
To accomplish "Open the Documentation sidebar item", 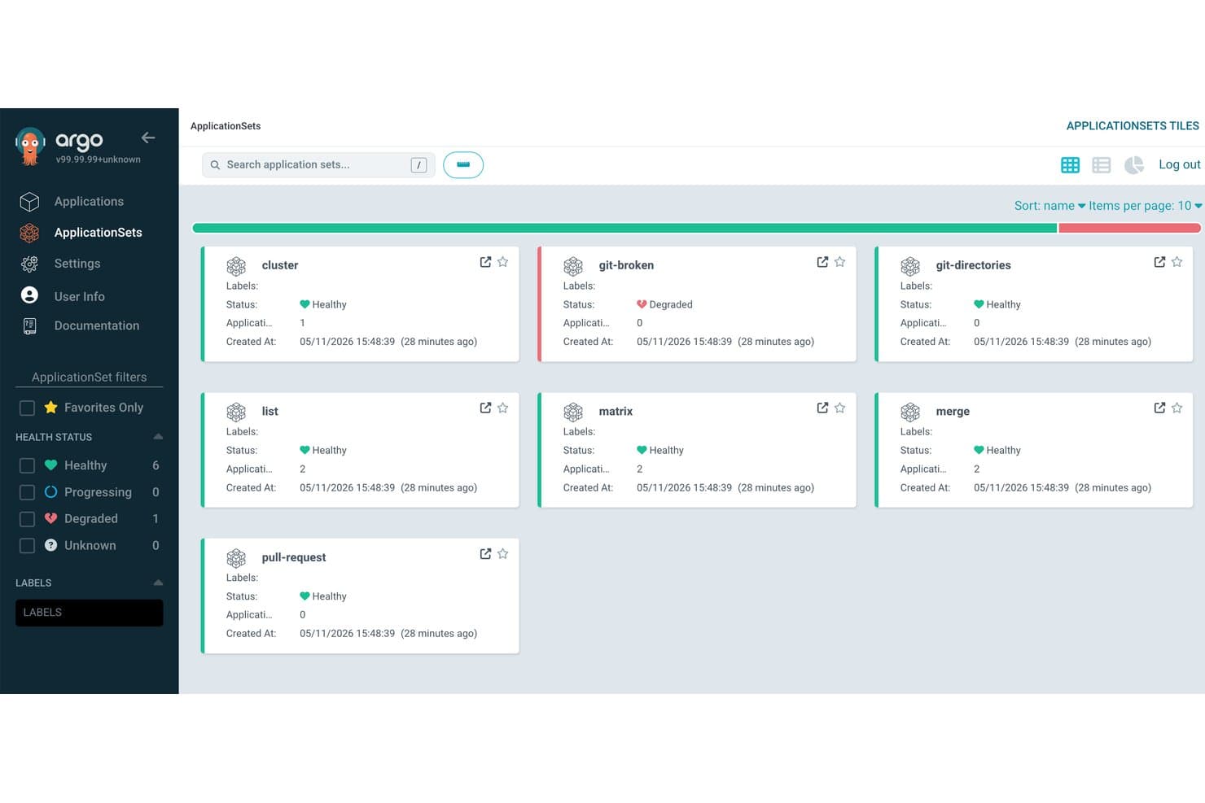I will click(96, 325).
